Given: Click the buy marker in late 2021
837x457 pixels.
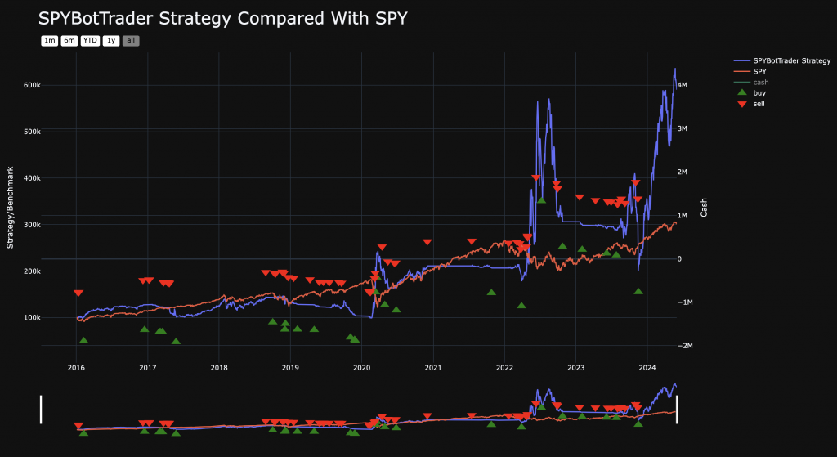Looking at the screenshot, I should point(491,292).
